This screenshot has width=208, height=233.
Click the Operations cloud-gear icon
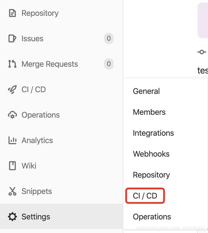pos(12,115)
